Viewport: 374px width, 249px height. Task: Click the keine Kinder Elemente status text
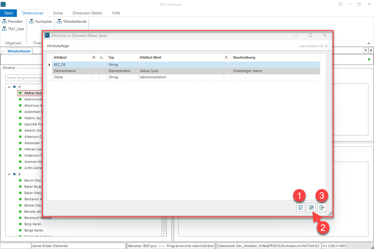pos(50,246)
